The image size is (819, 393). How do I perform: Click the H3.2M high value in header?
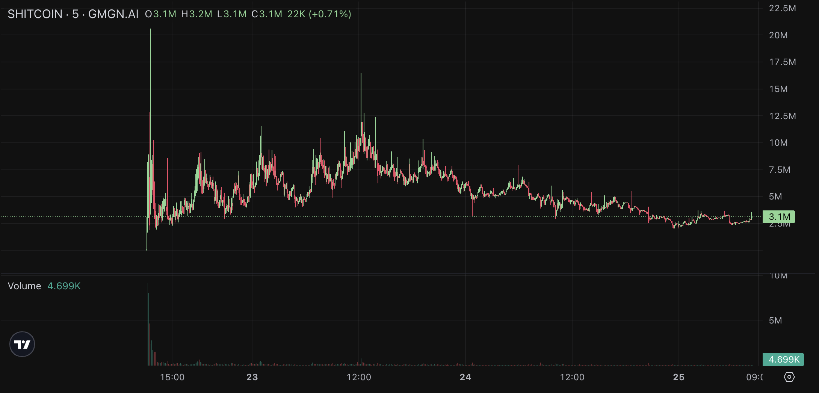tap(196, 14)
